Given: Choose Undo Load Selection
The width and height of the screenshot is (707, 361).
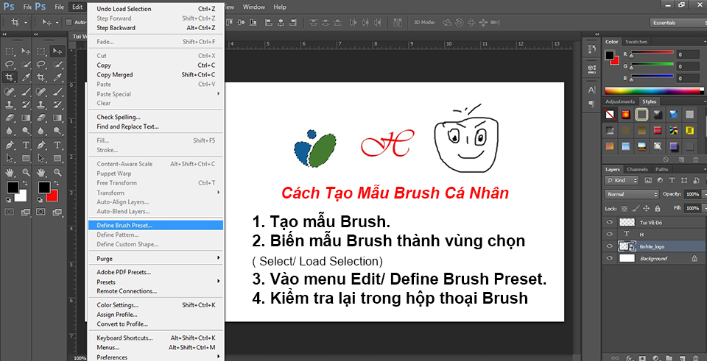Looking at the screenshot, I should coord(155,9).
